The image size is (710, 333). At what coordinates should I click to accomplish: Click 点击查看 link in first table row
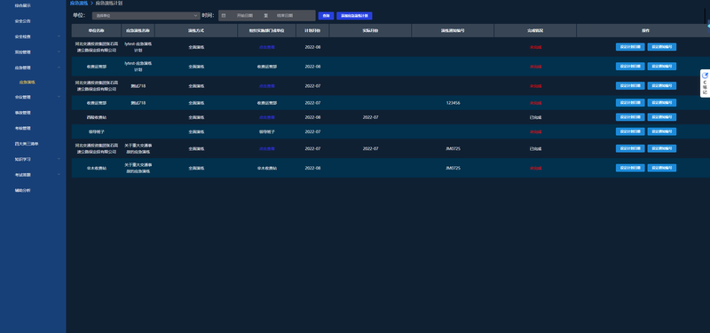(267, 47)
